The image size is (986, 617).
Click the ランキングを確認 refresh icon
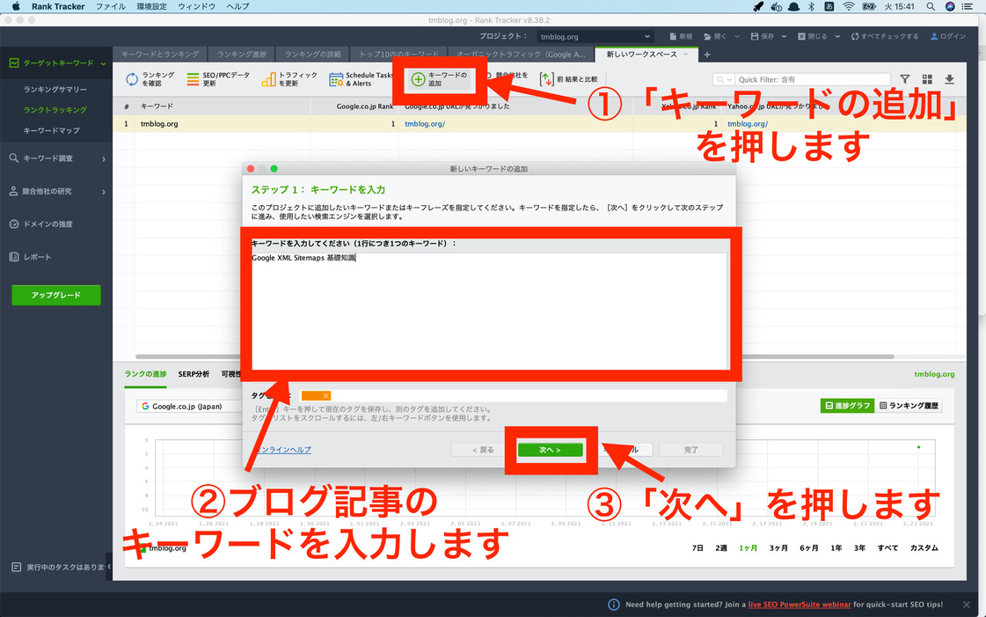pyautogui.click(x=131, y=79)
